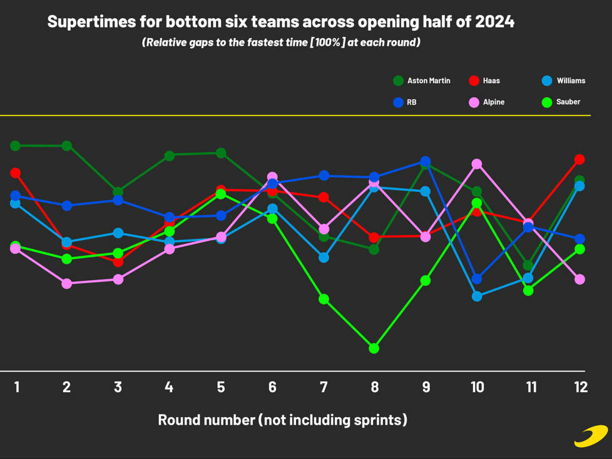Click Alpine data point at round 10

click(x=477, y=164)
